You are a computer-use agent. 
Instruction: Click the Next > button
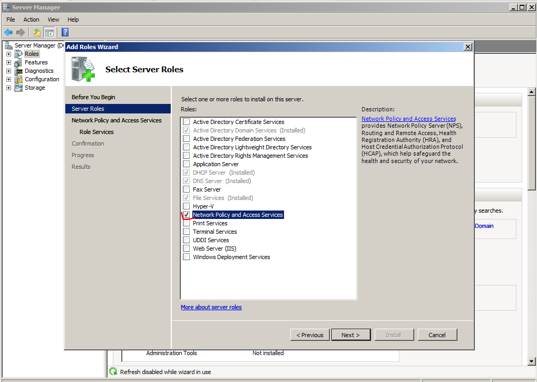click(x=350, y=335)
